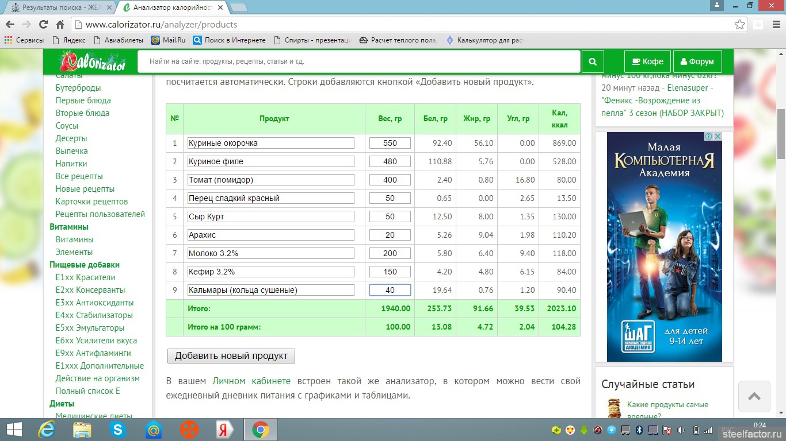Open E2xx Консерванты sidebar link
The width and height of the screenshot is (786, 441).
click(90, 290)
